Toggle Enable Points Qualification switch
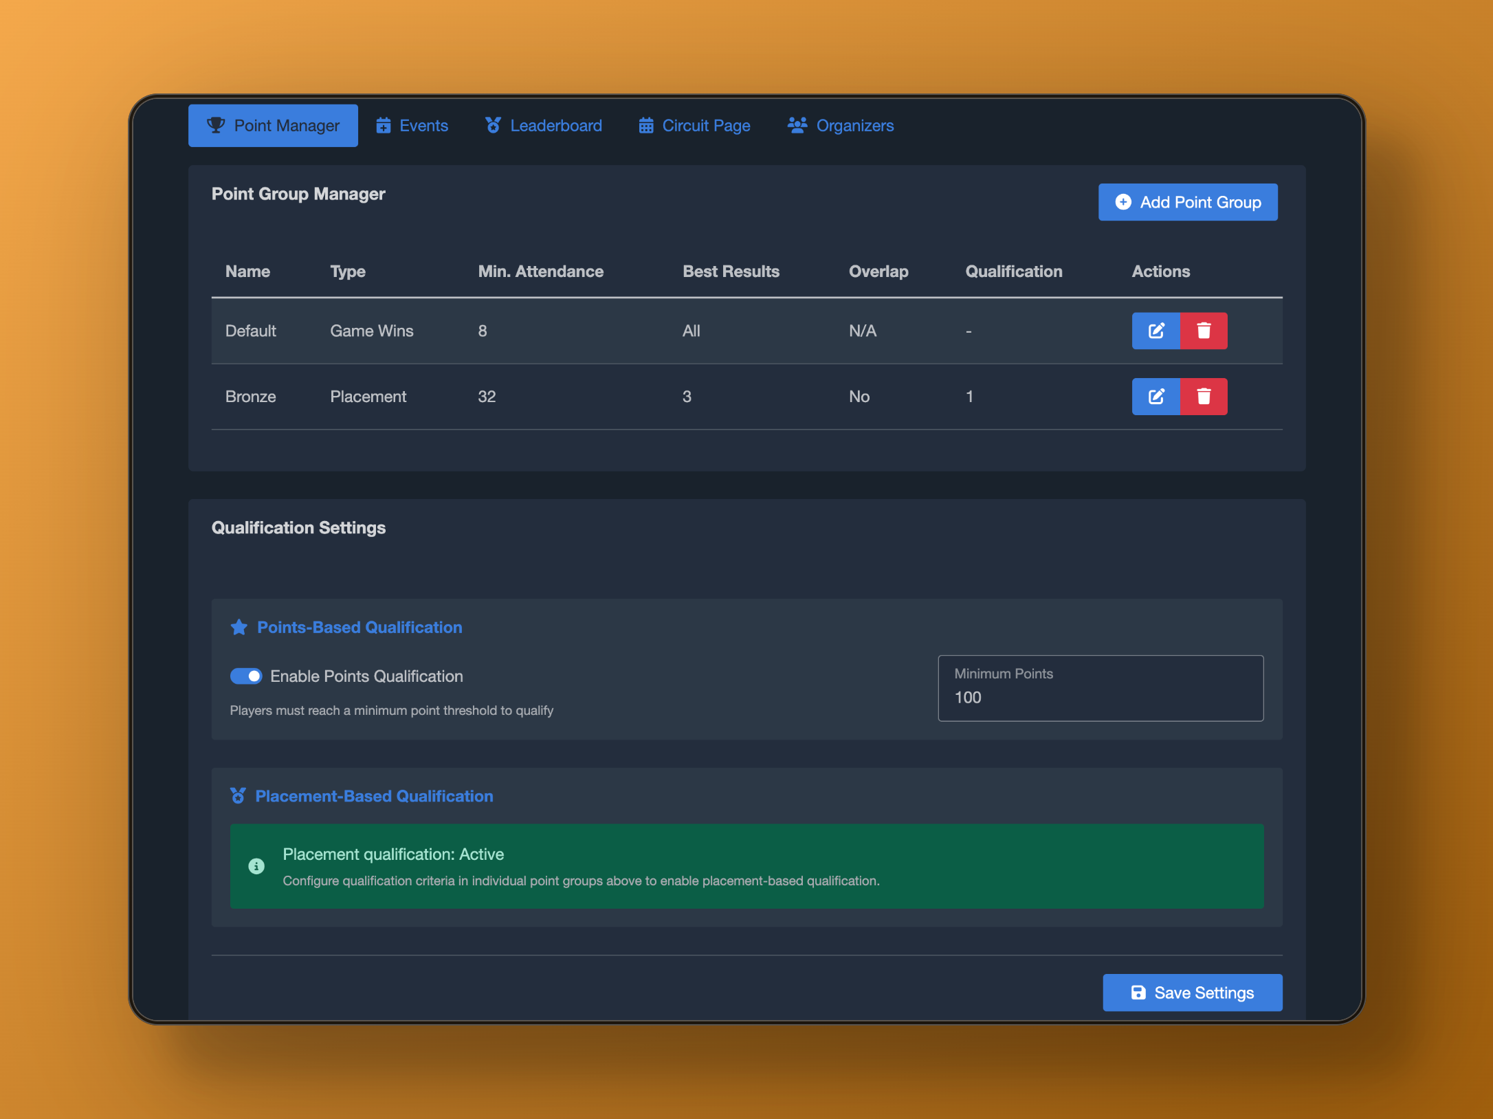The height and width of the screenshot is (1119, 1493). tap(246, 676)
